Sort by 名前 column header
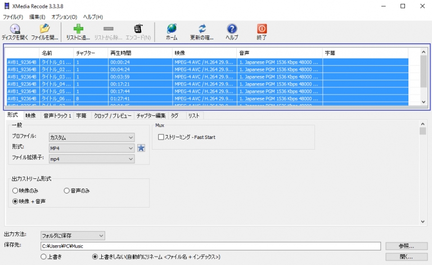432x265 pixels. (56, 53)
